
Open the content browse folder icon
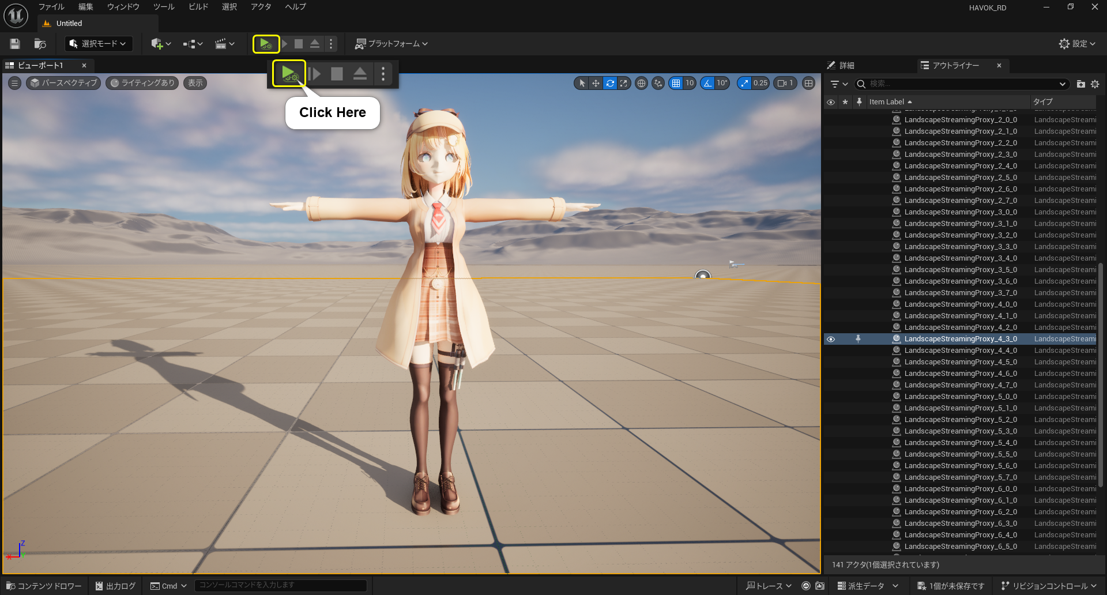pyautogui.click(x=40, y=44)
